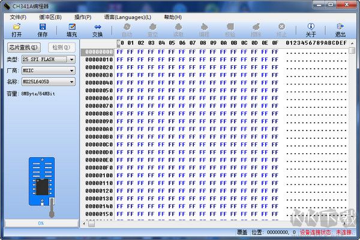
Task: Open the 文件(F) menu
Action: point(18,17)
